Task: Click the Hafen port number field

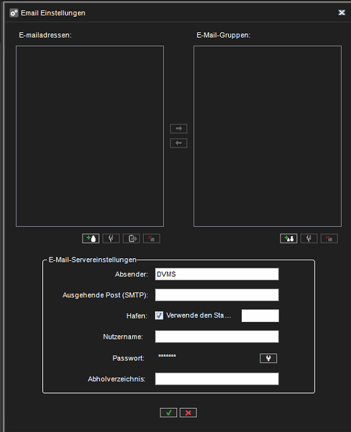Action: [260, 316]
